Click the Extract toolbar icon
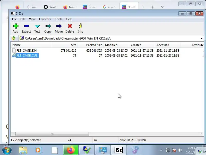 27,26
